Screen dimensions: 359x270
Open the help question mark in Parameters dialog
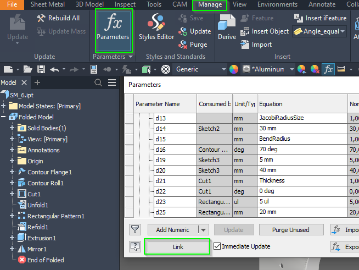[x=135, y=246]
